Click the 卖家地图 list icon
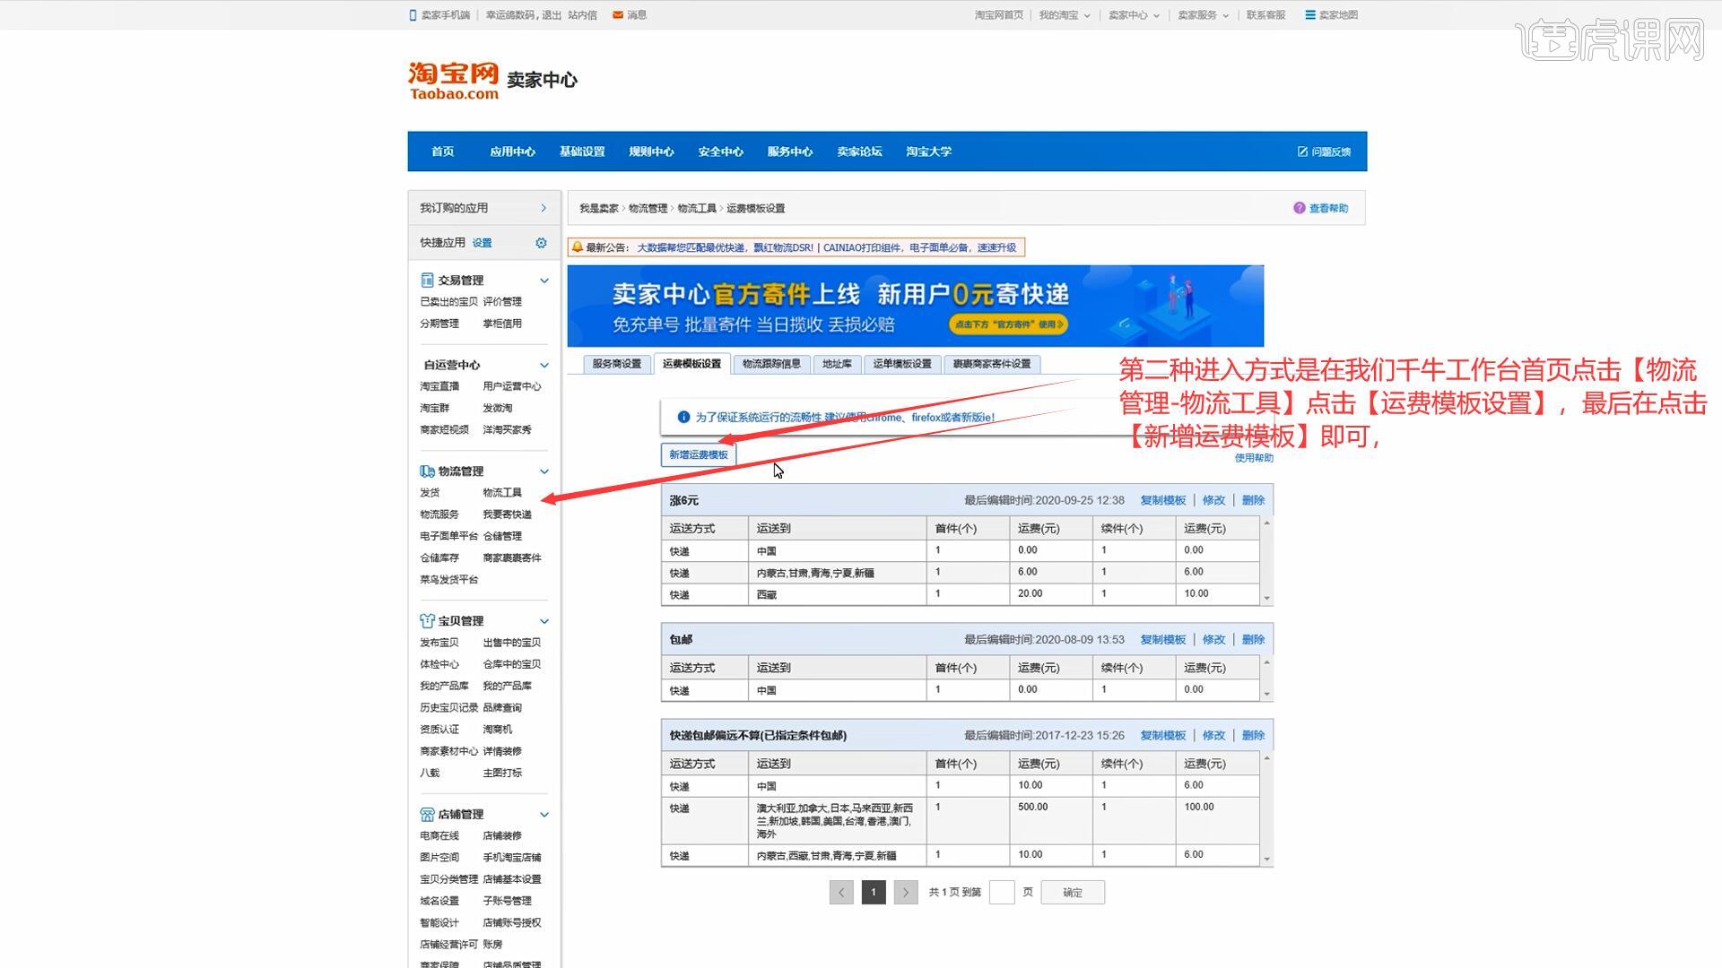The image size is (1722, 968). click(x=1310, y=15)
